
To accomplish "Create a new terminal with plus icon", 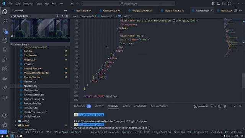I will click(x=212, y=106).
